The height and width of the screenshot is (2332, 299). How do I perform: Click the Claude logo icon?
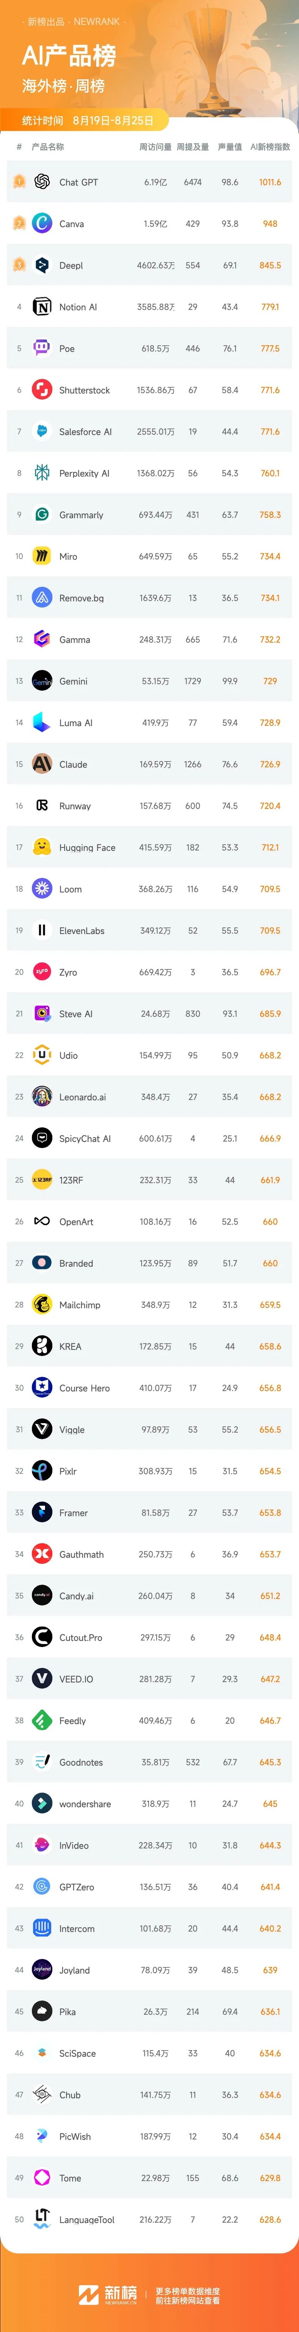[42, 764]
